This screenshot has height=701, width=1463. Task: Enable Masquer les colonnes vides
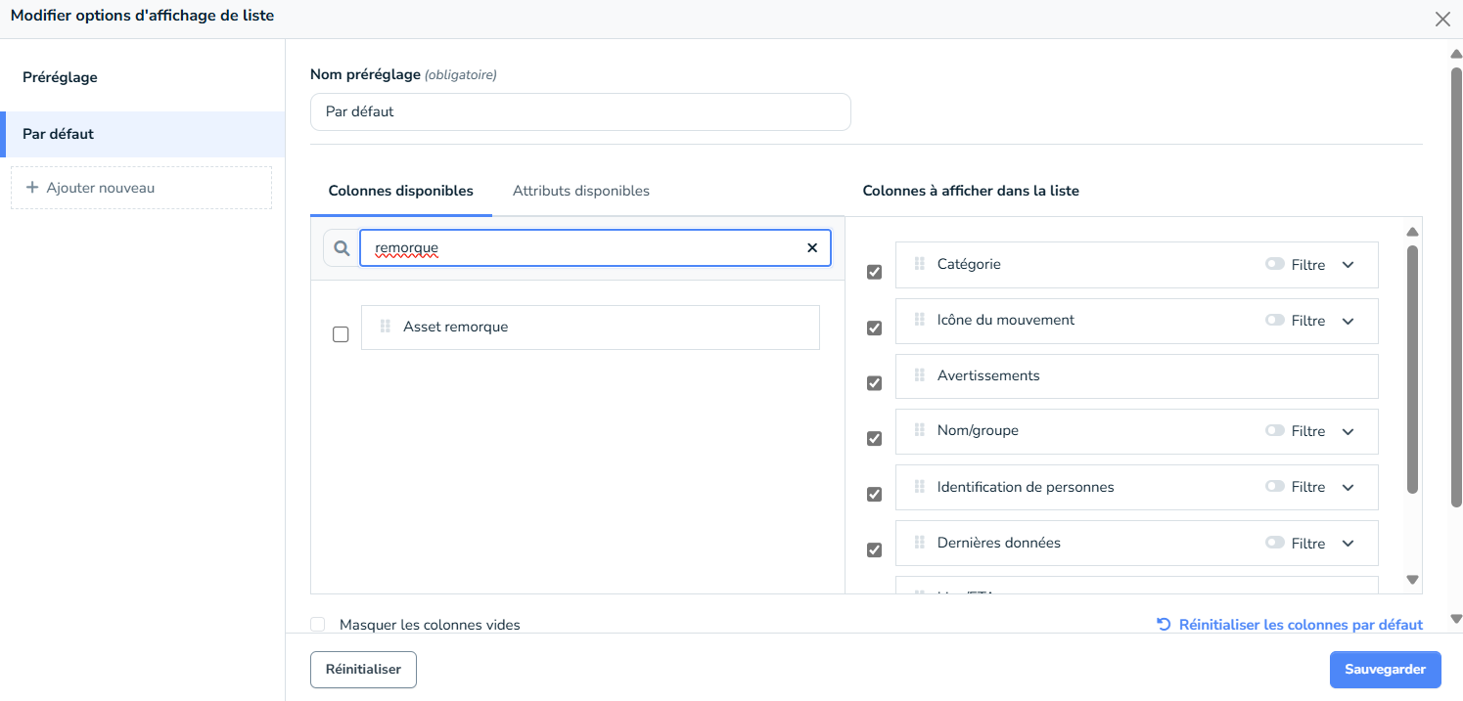point(317,625)
